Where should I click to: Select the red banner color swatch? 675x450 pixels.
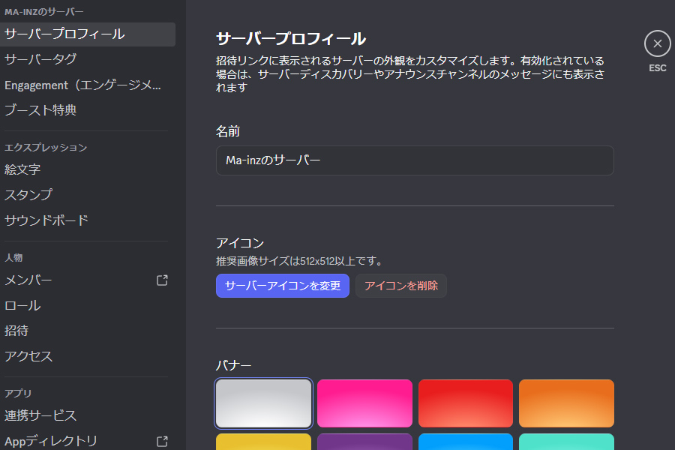pos(465,403)
